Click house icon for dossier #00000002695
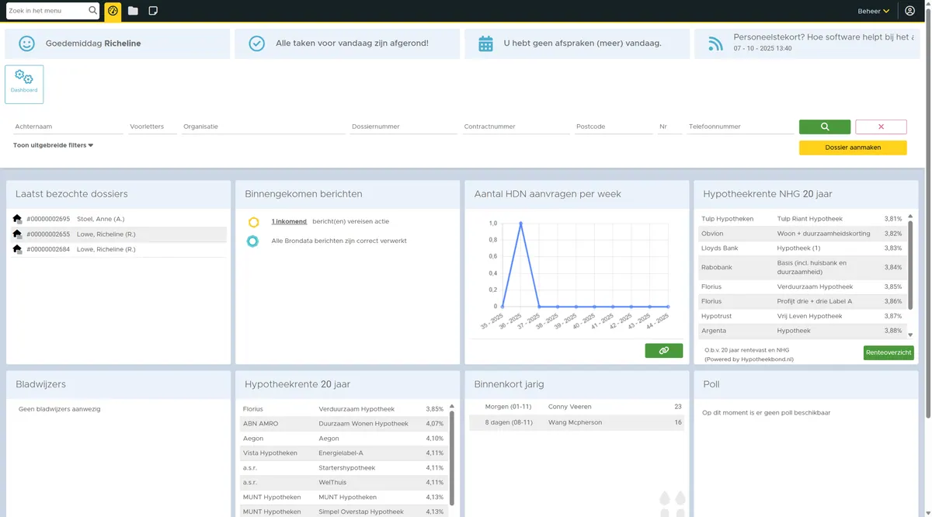The width and height of the screenshot is (932, 517). (17, 219)
